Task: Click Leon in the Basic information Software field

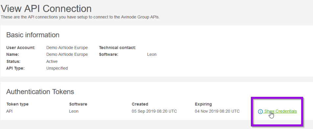Action: point(152,54)
